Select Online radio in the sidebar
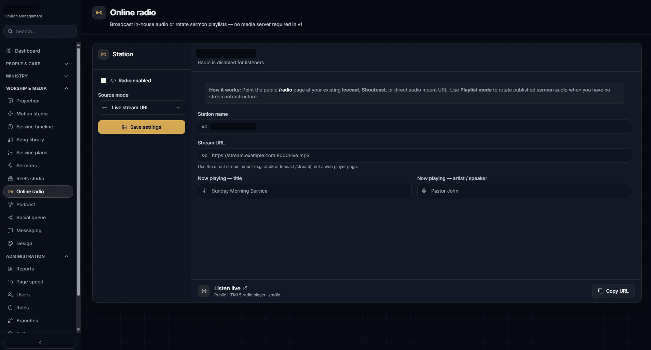The image size is (651, 350). tap(38, 192)
